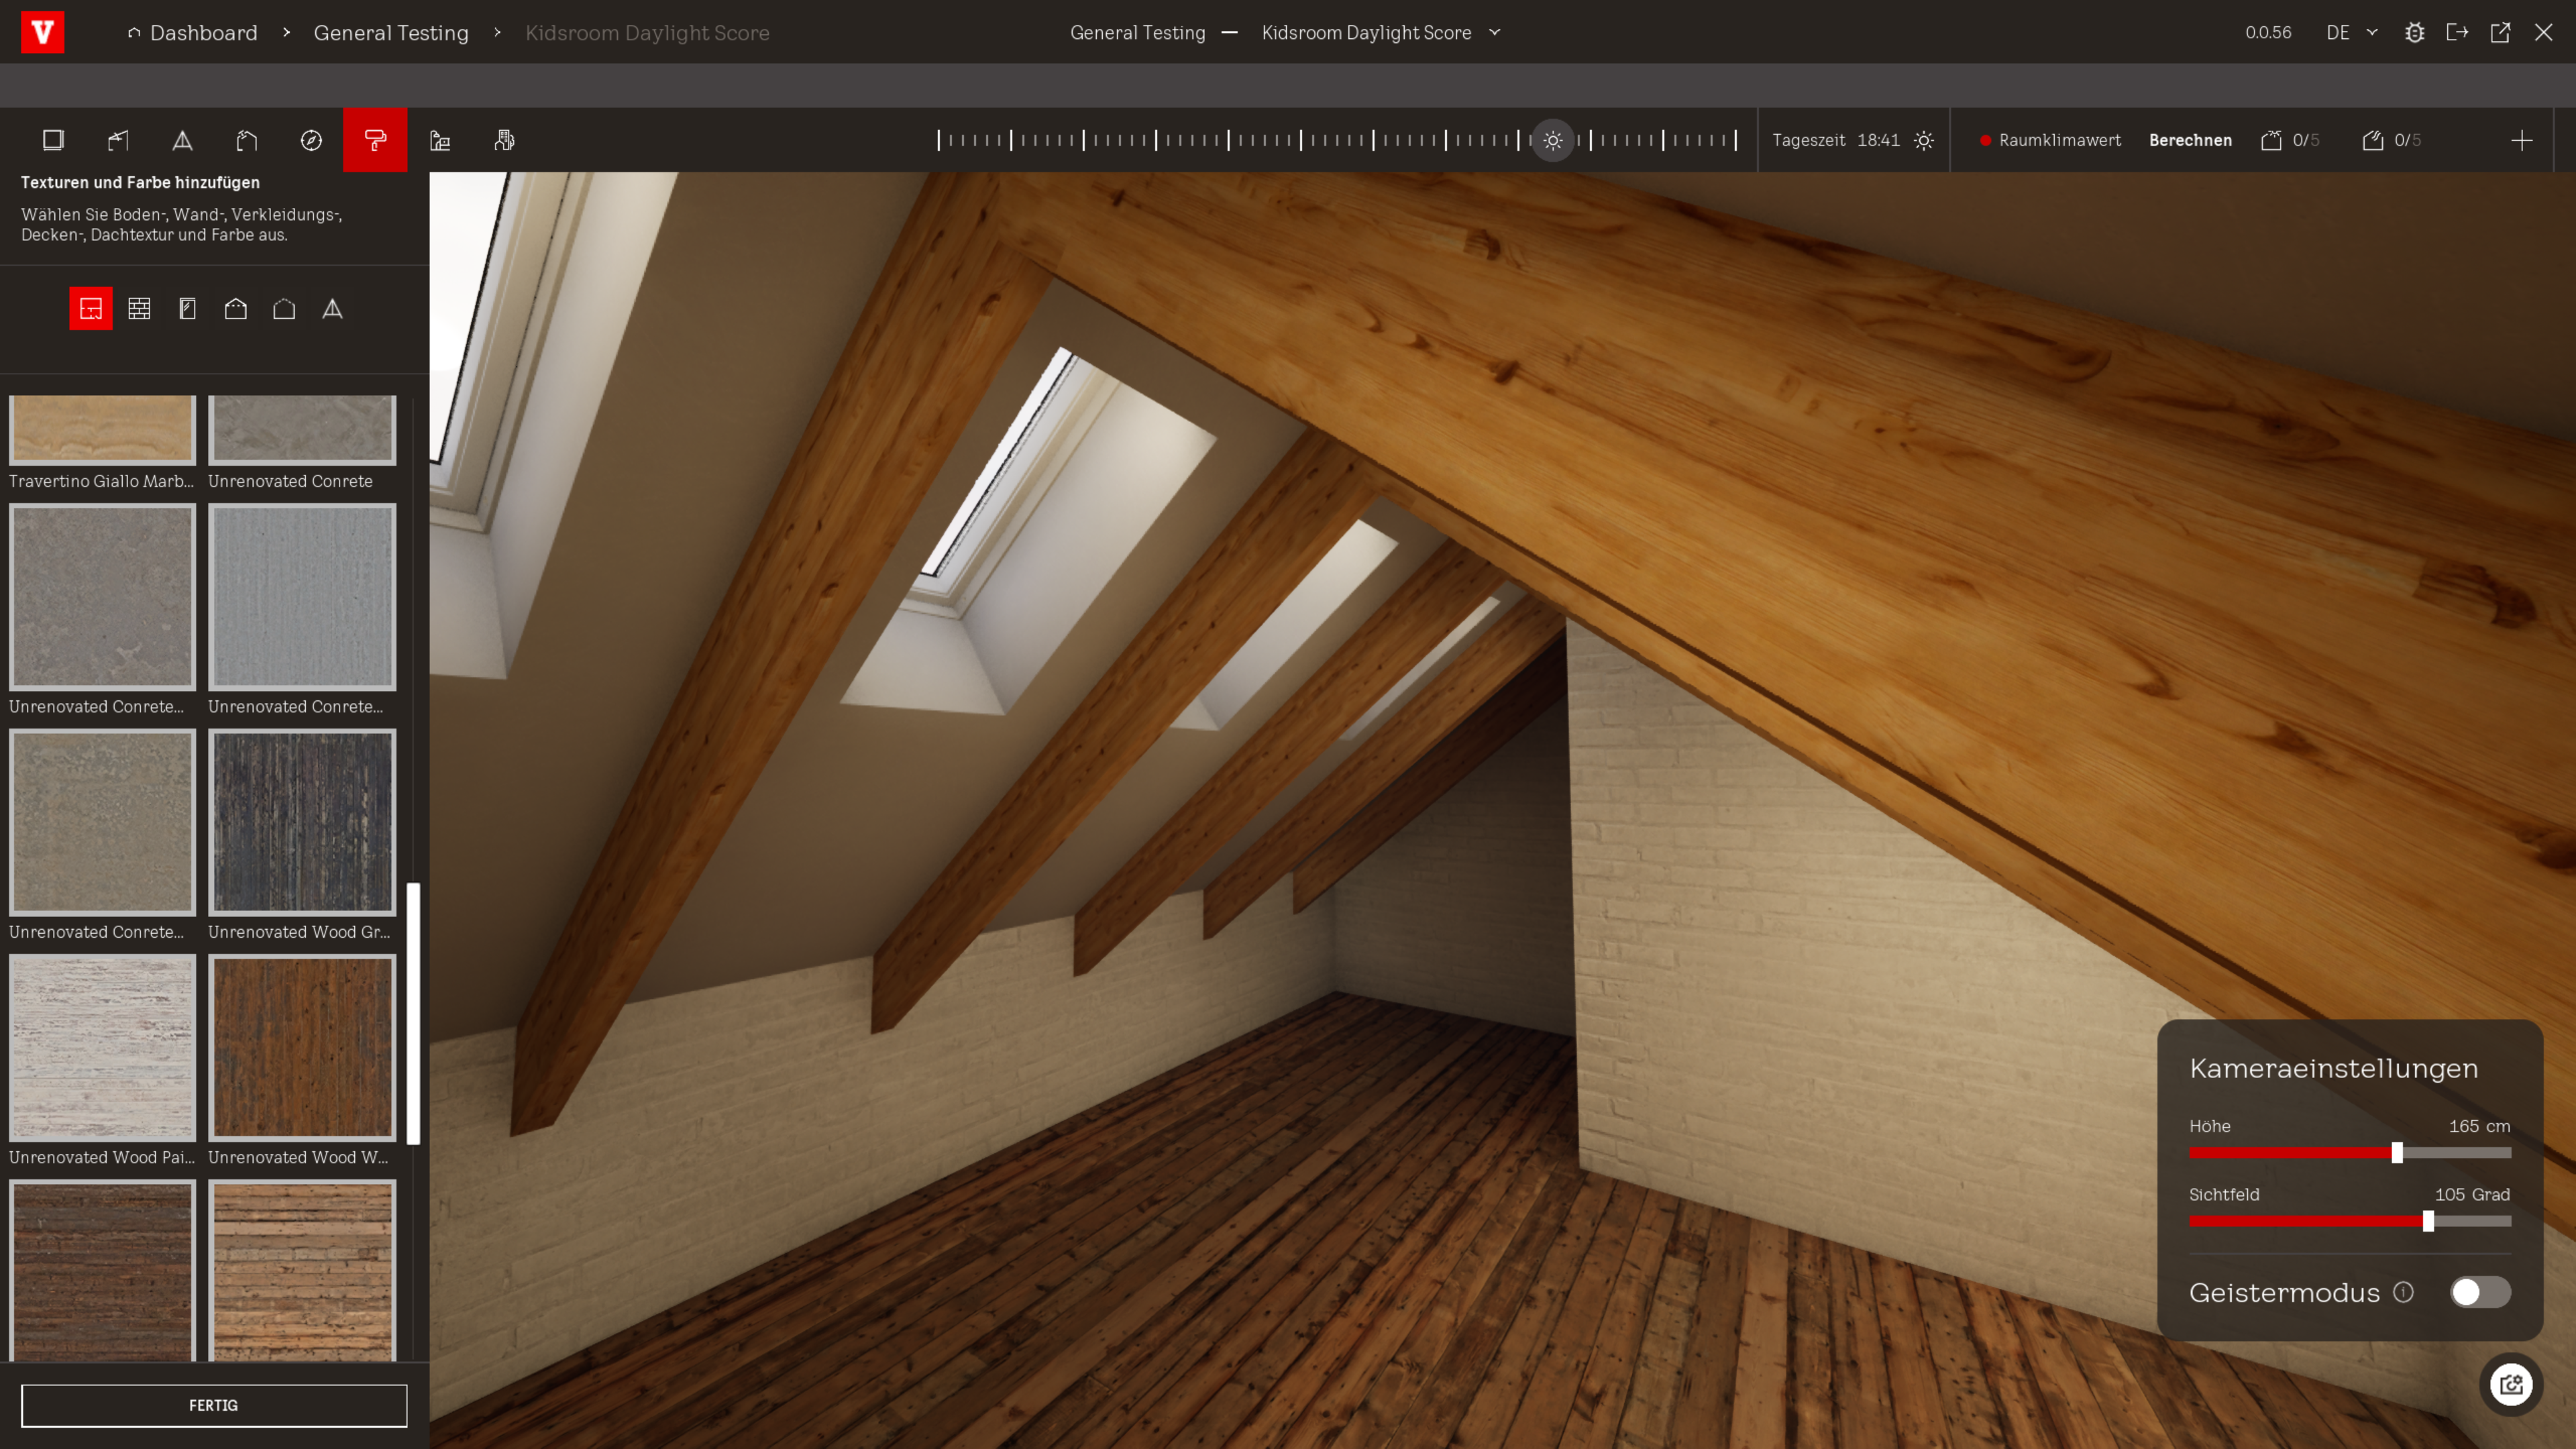Click the plus icon to expand panel
This screenshot has width=2576, height=1449.
pyautogui.click(x=2522, y=140)
